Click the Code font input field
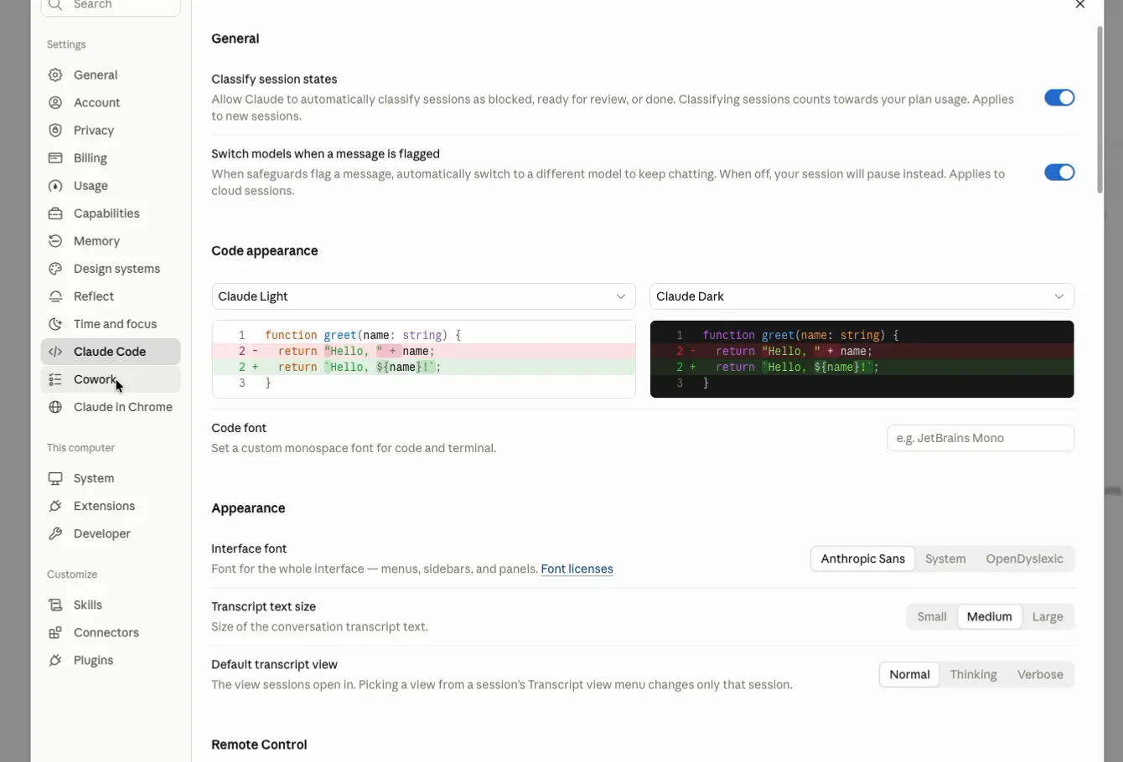The height and width of the screenshot is (762, 1123). (x=981, y=438)
